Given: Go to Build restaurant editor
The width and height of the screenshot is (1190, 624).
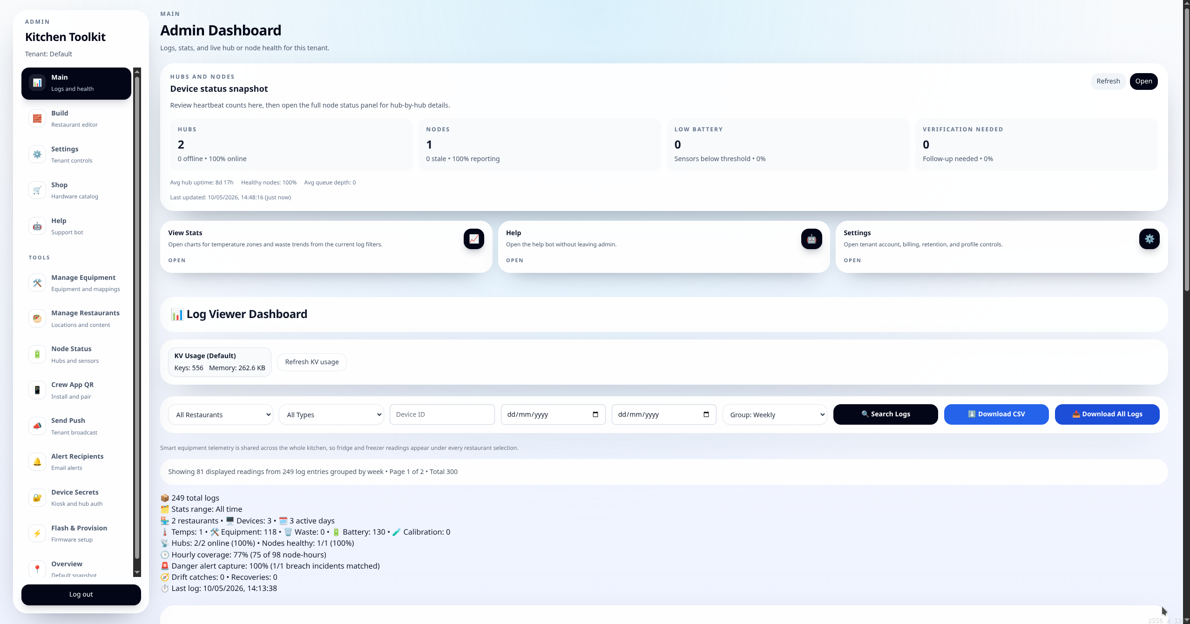Looking at the screenshot, I should [x=76, y=119].
